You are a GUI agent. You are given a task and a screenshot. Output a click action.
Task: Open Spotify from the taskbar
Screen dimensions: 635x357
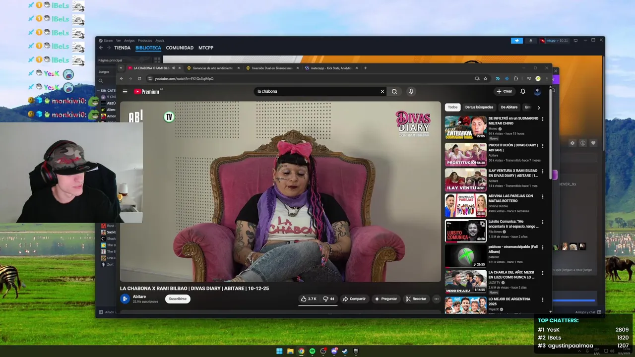[312, 351]
